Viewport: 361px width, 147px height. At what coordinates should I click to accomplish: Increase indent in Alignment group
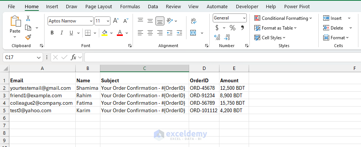point(179,33)
